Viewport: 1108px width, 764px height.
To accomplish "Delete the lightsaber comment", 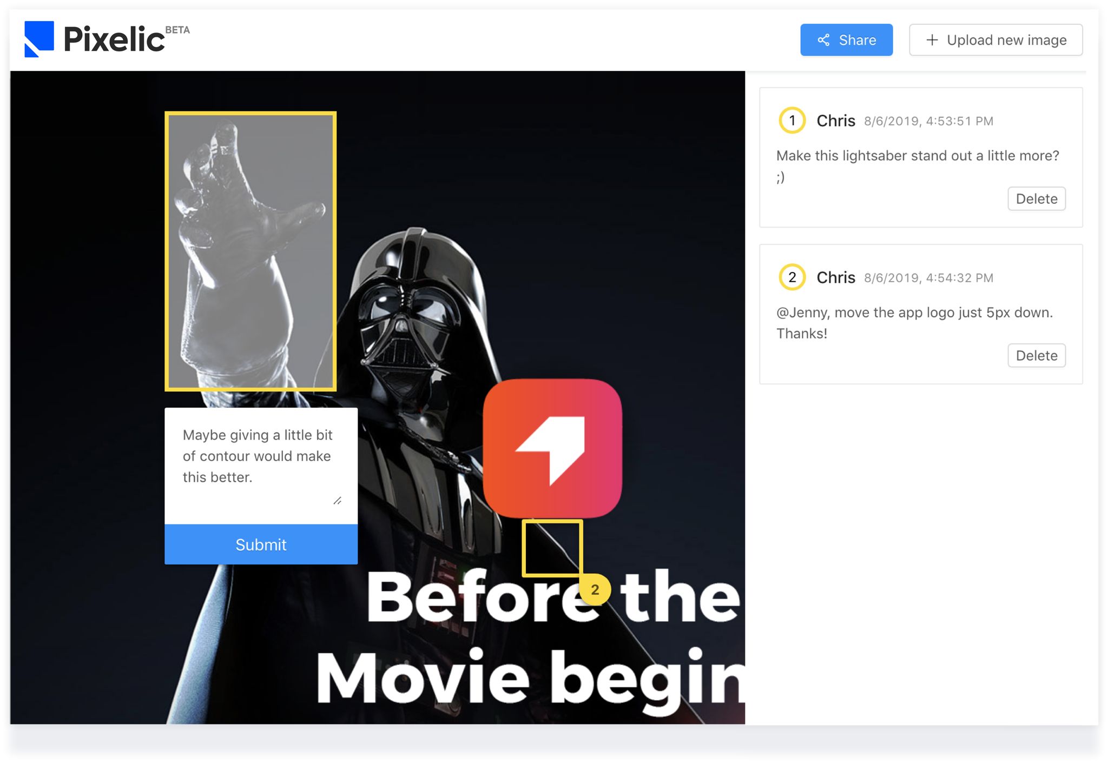I will point(1036,199).
